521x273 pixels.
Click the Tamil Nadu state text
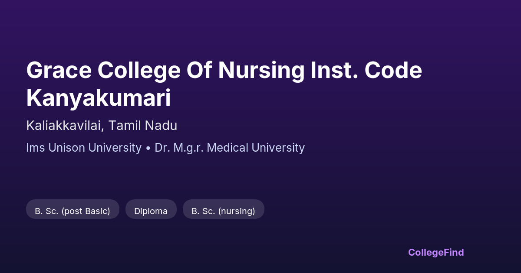(x=142, y=126)
